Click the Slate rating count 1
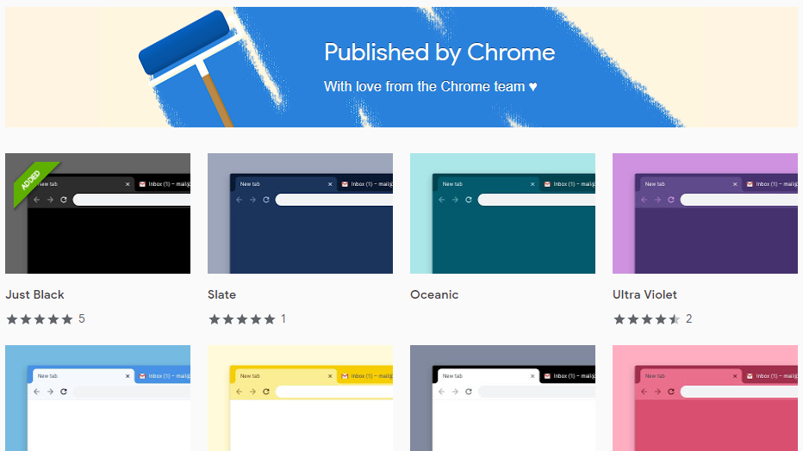803x451 pixels. [x=283, y=319]
